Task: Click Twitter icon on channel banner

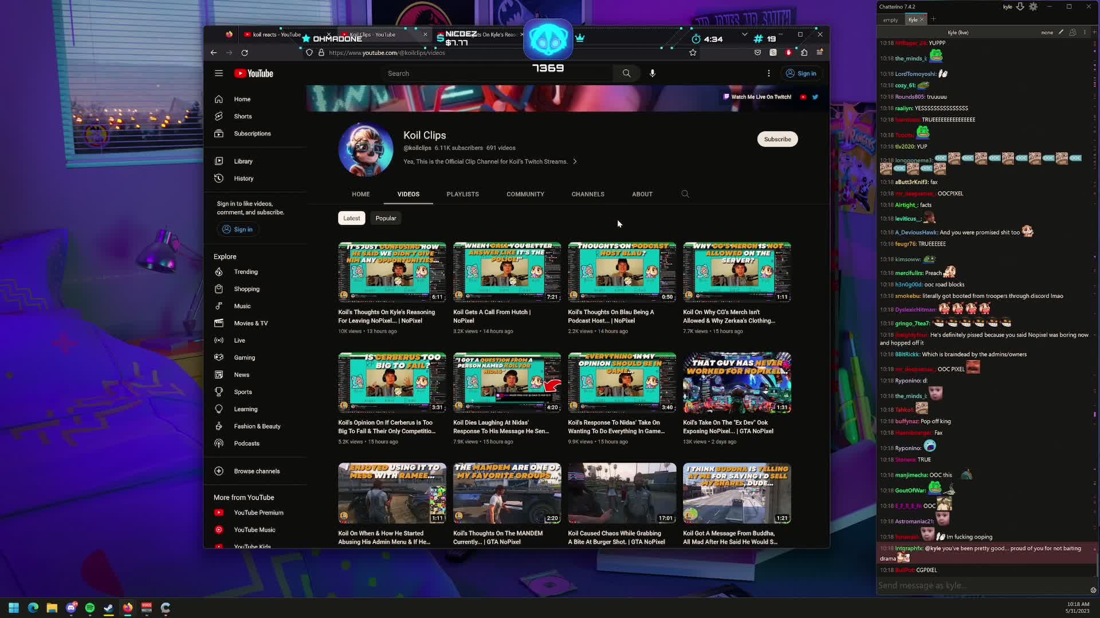Action: click(815, 97)
